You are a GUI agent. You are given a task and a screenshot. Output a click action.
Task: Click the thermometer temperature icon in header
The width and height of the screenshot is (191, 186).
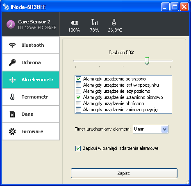click(114, 22)
